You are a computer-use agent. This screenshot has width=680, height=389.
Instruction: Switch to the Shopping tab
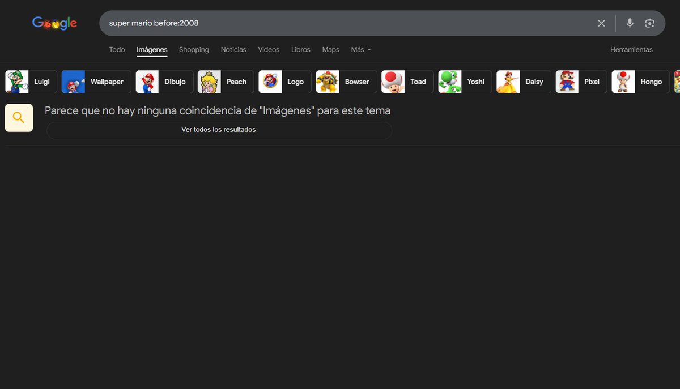(x=194, y=50)
